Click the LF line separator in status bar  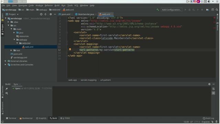pyautogui.click(x=191, y=122)
